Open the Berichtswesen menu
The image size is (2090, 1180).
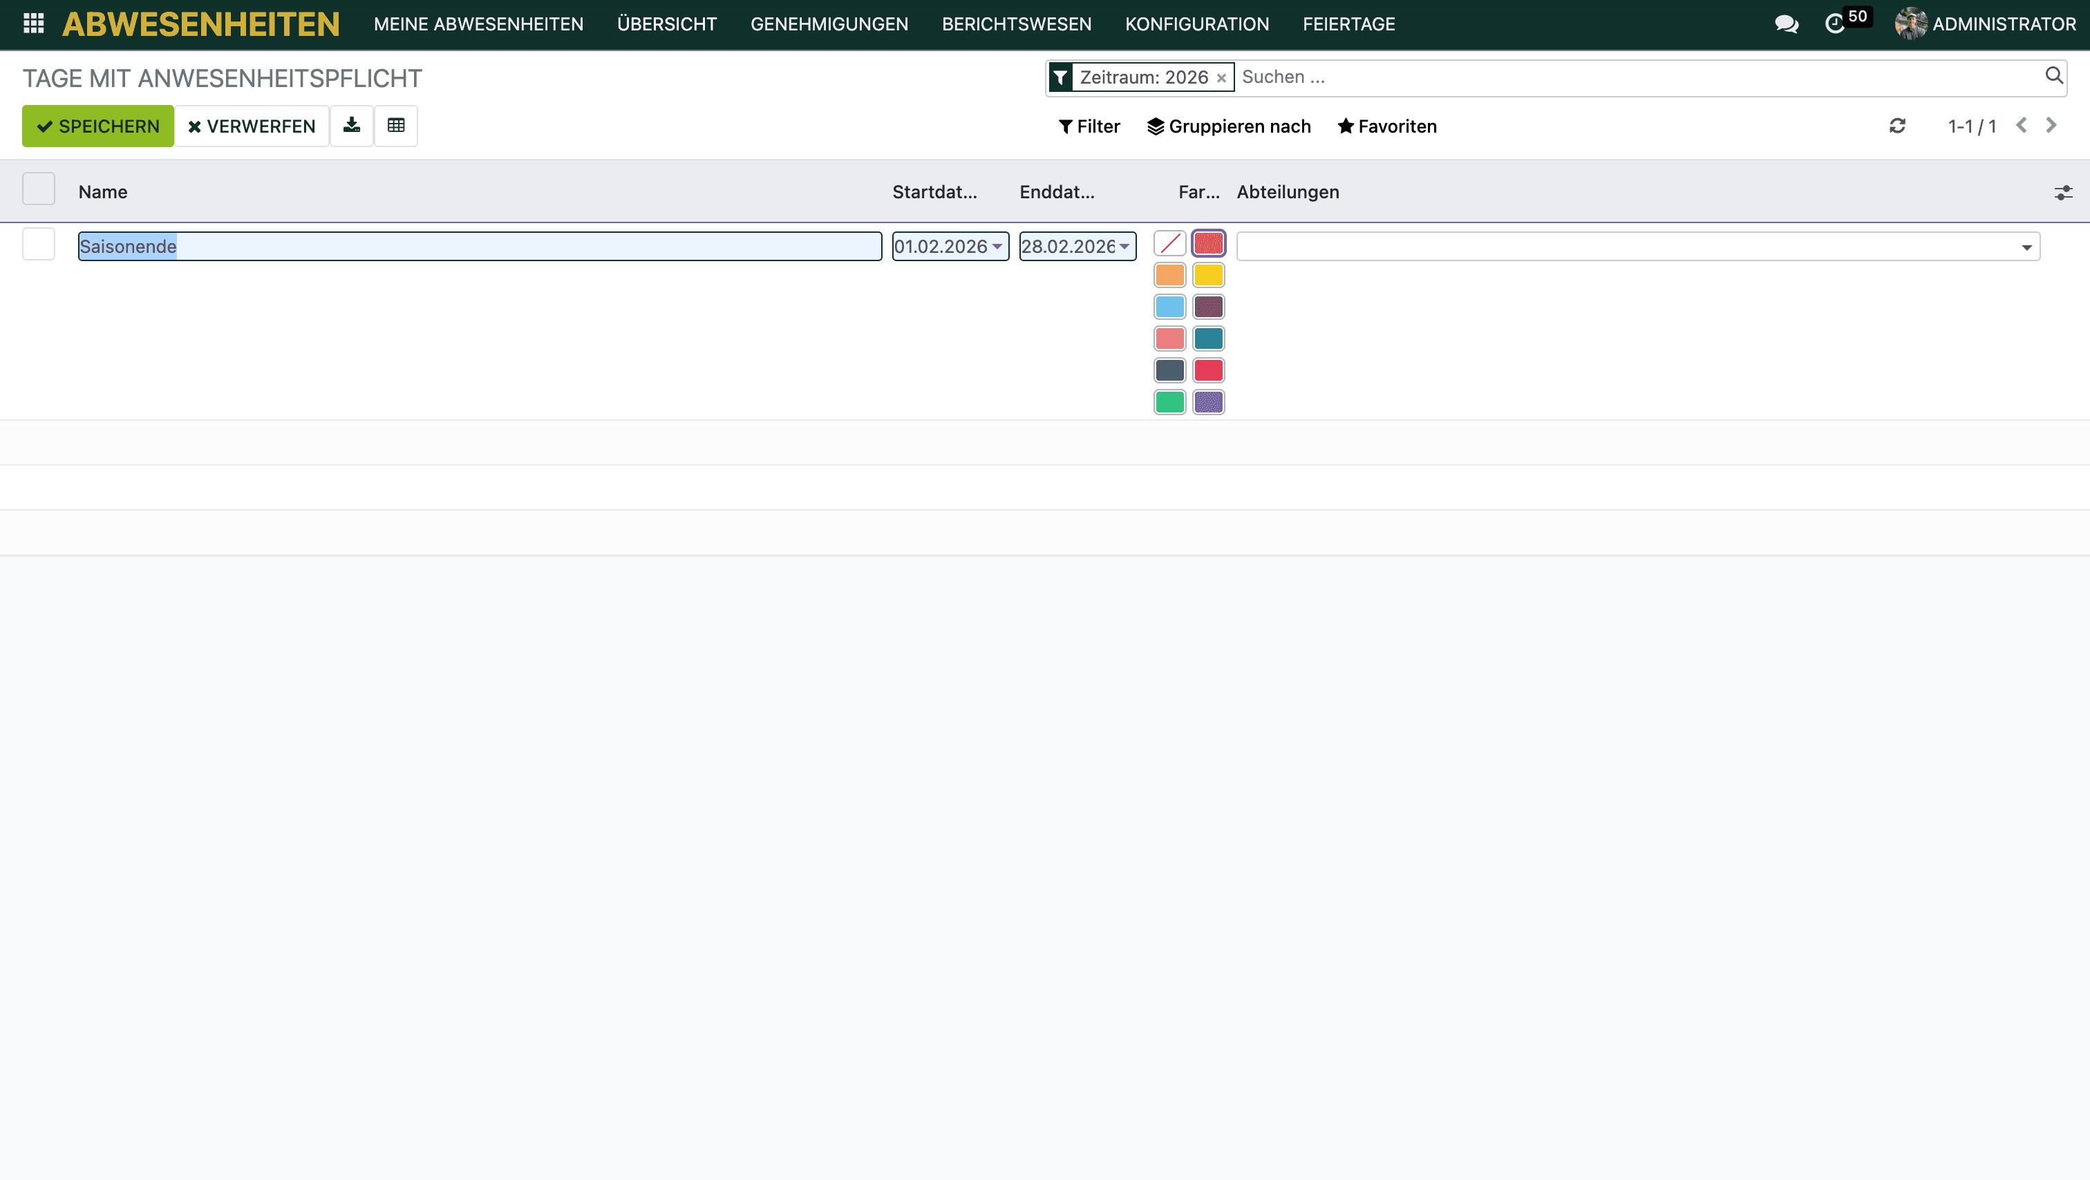tap(1017, 23)
